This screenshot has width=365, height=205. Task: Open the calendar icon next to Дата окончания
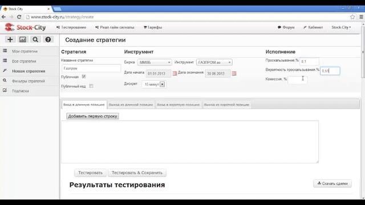[234, 73]
